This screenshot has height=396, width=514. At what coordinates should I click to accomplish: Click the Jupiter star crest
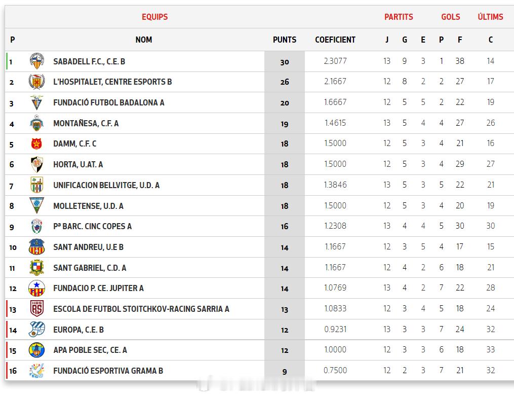pos(36,288)
